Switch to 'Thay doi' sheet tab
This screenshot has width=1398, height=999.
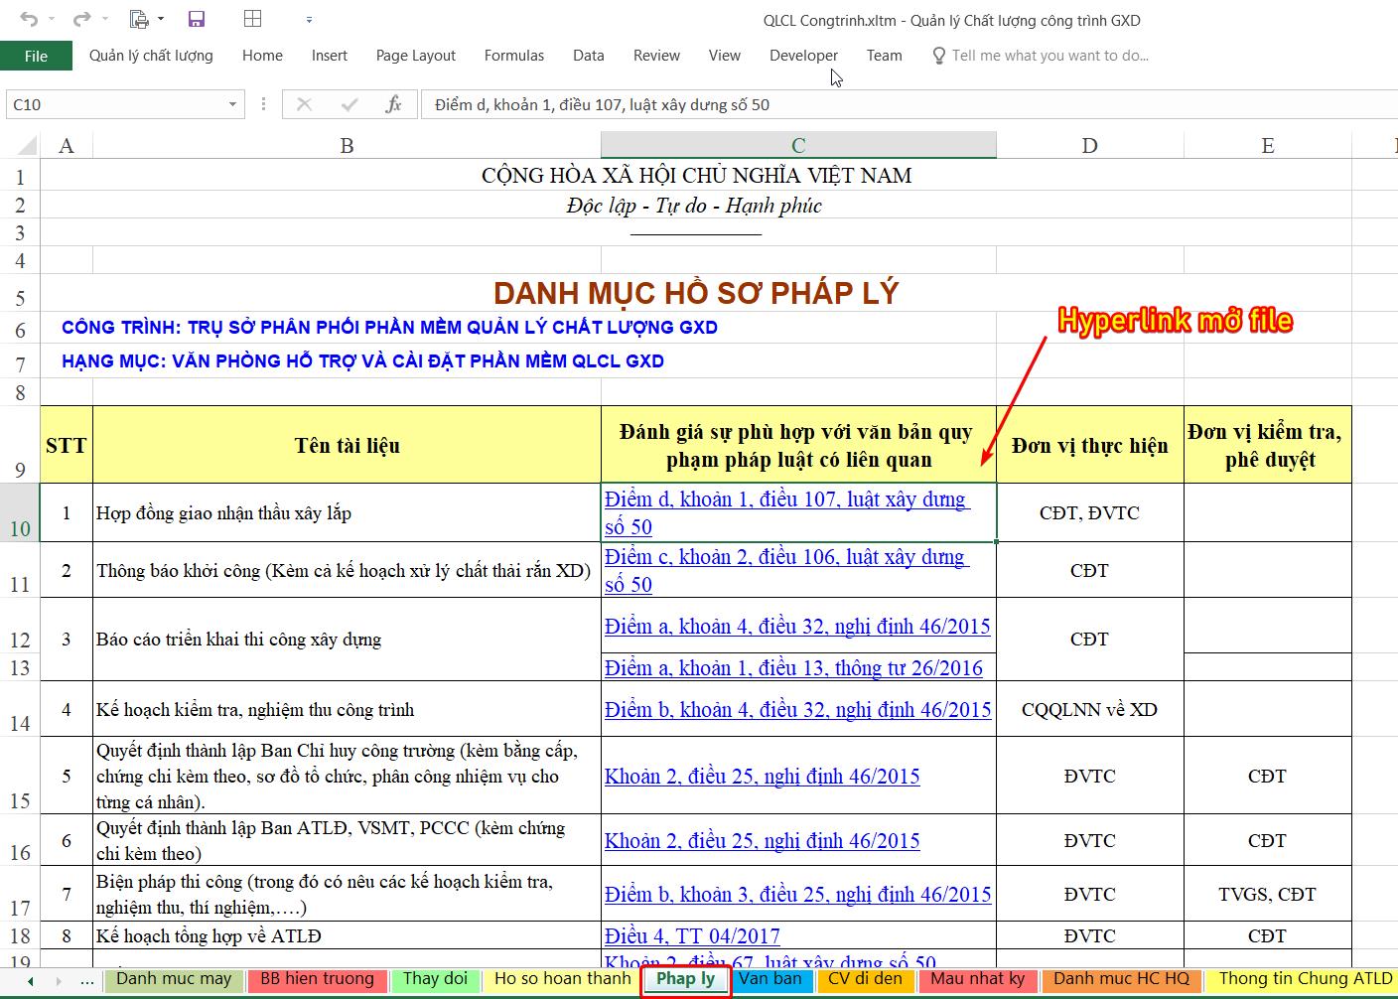[435, 979]
